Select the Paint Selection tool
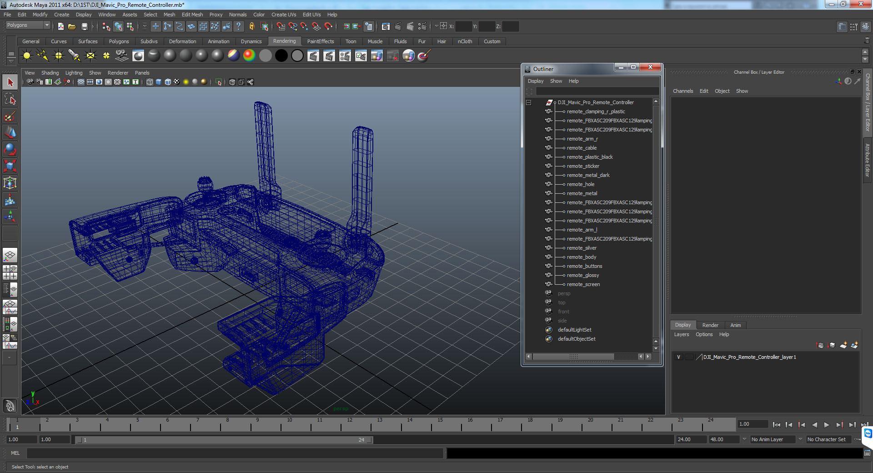This screenshot has width=873, height=473. point(10,116)
